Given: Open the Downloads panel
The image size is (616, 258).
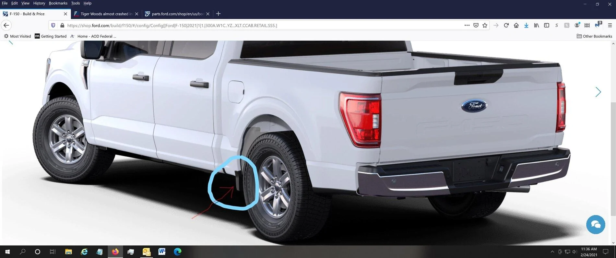Looking at the screenshot, I should [x=526, y=25].
